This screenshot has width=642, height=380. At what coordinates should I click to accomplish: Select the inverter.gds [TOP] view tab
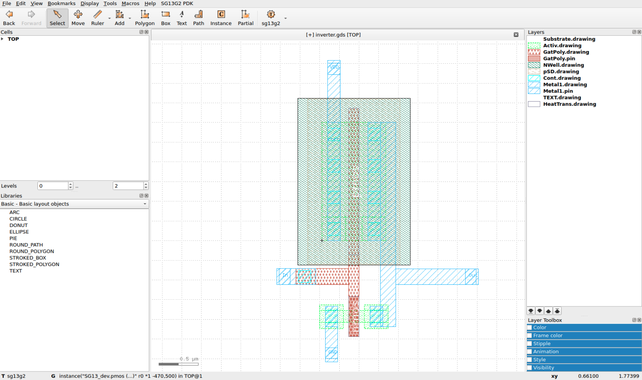click(333, 35)
